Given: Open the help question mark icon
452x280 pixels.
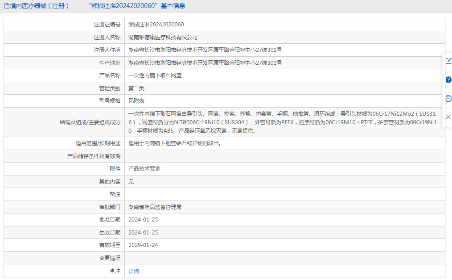Looking at the screenshot, I should click(448, 79).
